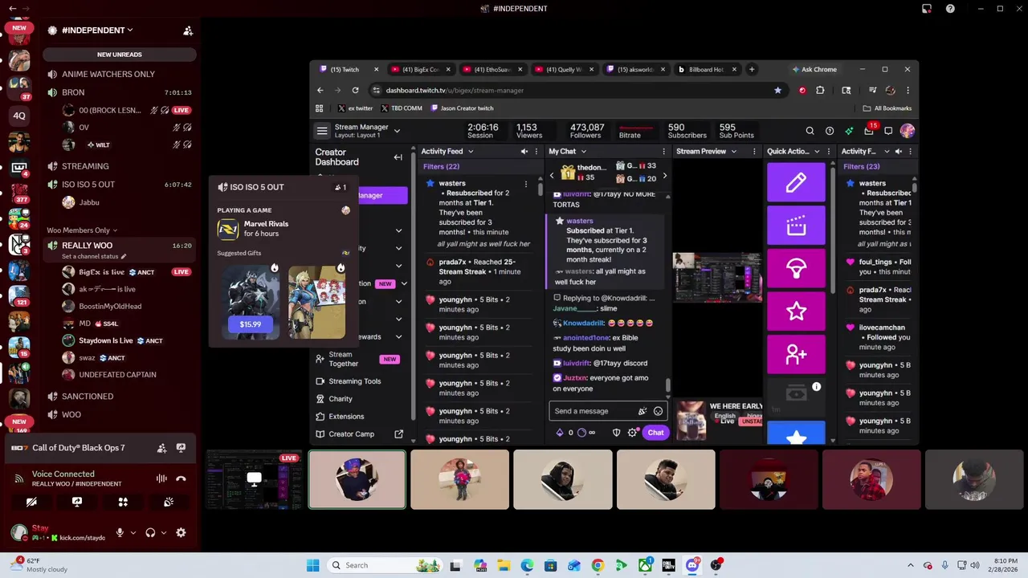Stream Call of Duty Black Ops 7 icon
The width and height of the screenshot is (1028, 578).
[x=181, y=448]
